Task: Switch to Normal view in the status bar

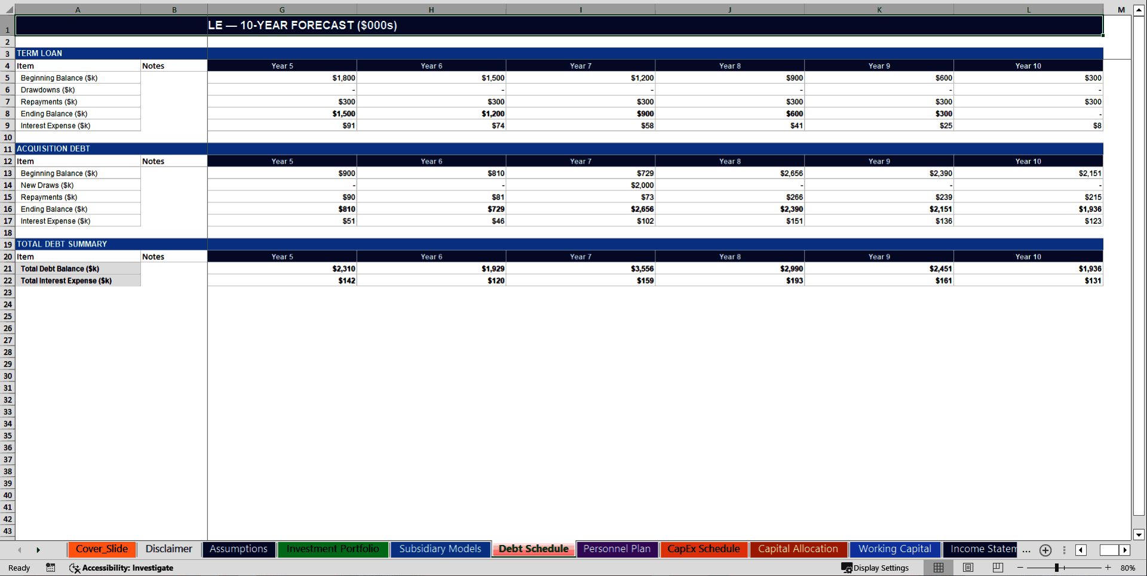Action: point(938,568)
